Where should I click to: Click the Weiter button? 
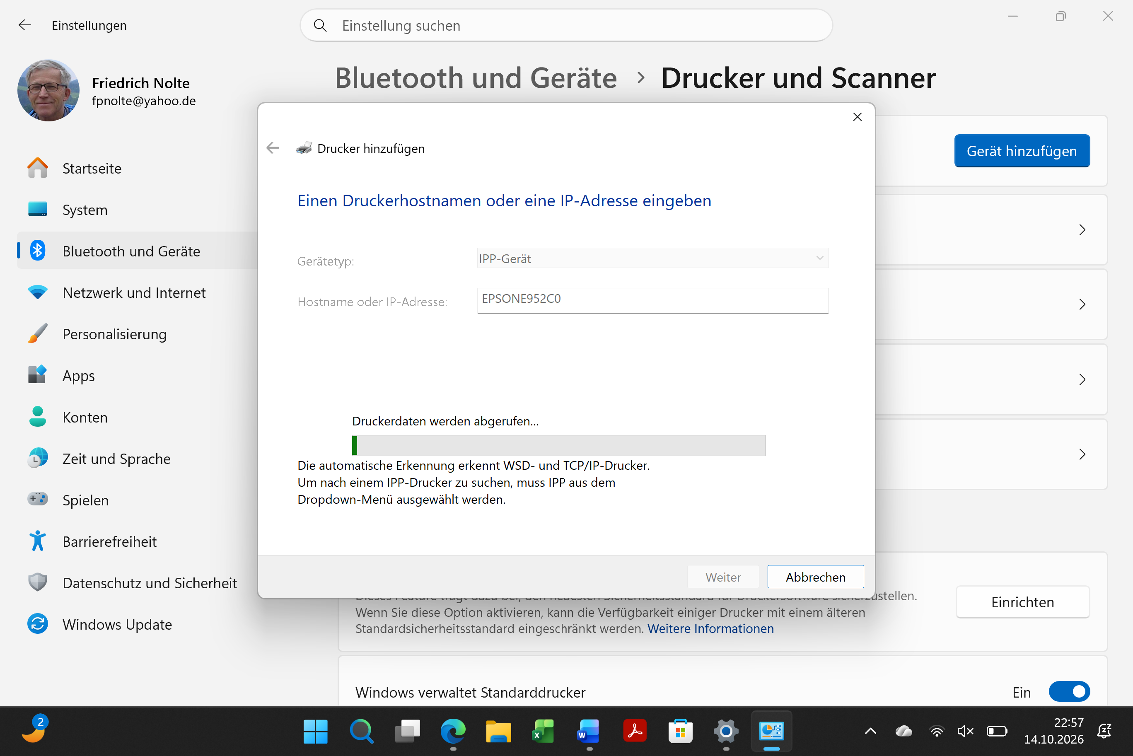point(723,577)
